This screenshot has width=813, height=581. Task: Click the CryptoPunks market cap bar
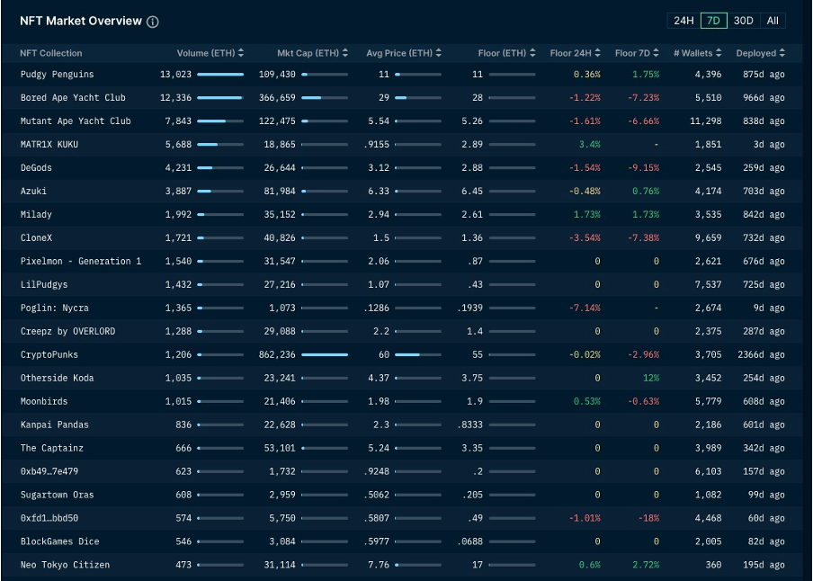(x=325, y=355)
